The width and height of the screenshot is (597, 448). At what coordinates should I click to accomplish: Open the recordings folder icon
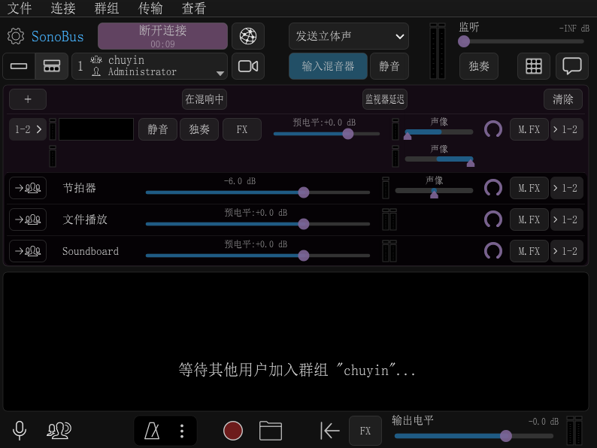(x=271, y=431)
